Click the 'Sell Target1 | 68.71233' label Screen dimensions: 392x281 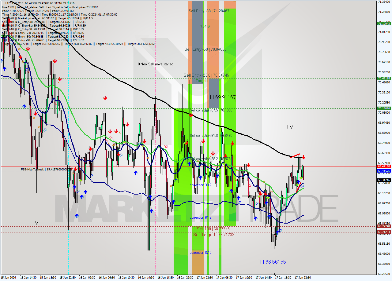point(214,235)
